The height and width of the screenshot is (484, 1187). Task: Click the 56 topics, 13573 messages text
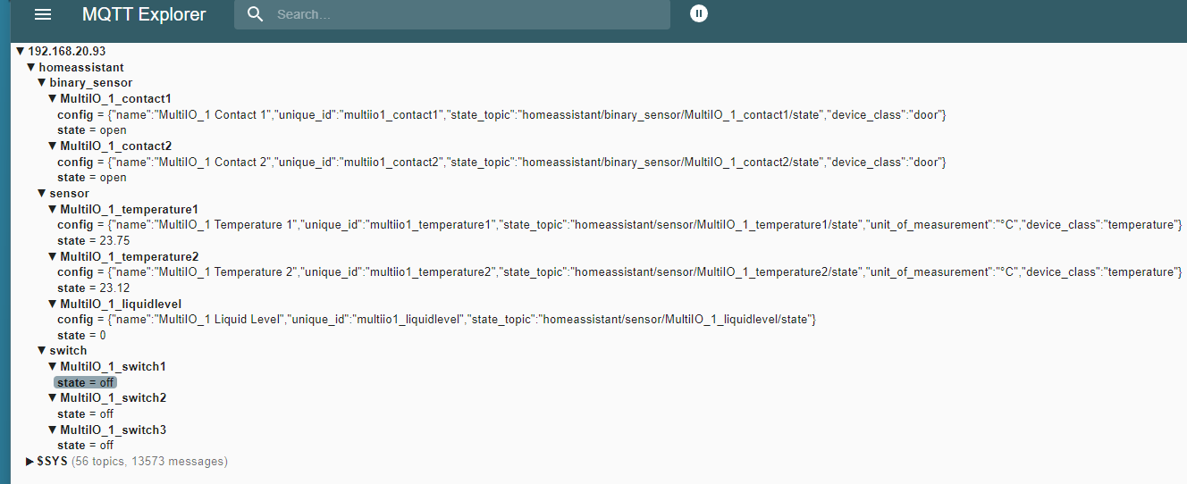149,461
